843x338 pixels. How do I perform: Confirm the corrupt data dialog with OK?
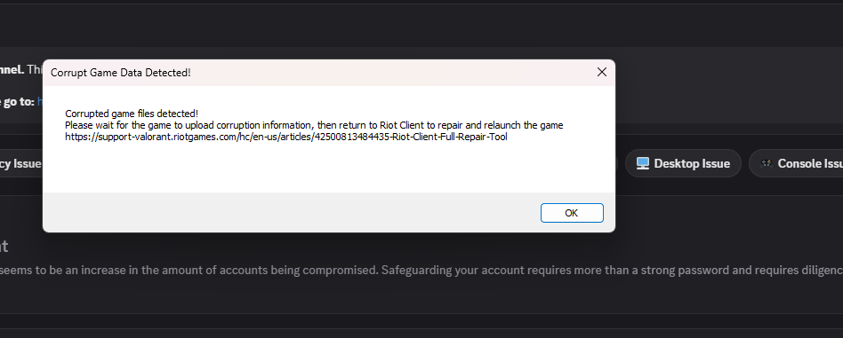coord(572,213)
